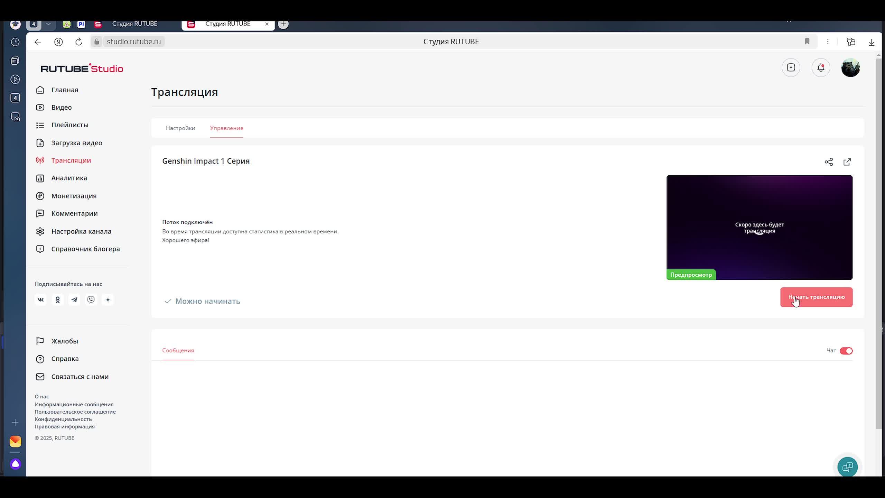
Task: Open the VK social link icon
Action: pyautogui.click(x=40, y=300)
